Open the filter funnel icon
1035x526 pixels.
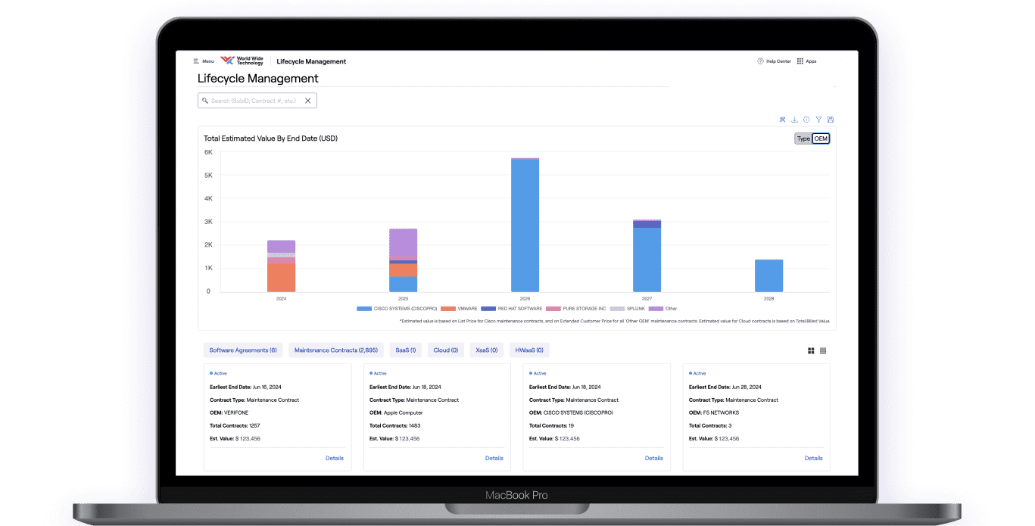(818, 120)
